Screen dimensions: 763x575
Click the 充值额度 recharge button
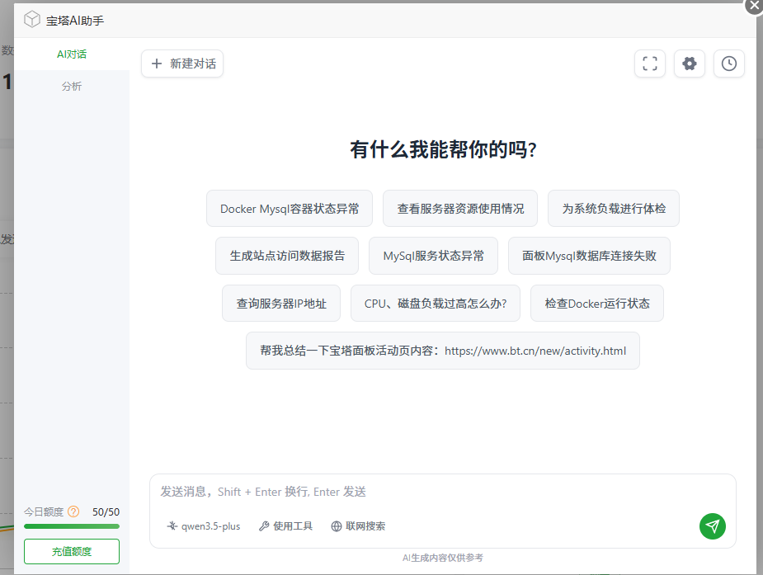point(72,552)
